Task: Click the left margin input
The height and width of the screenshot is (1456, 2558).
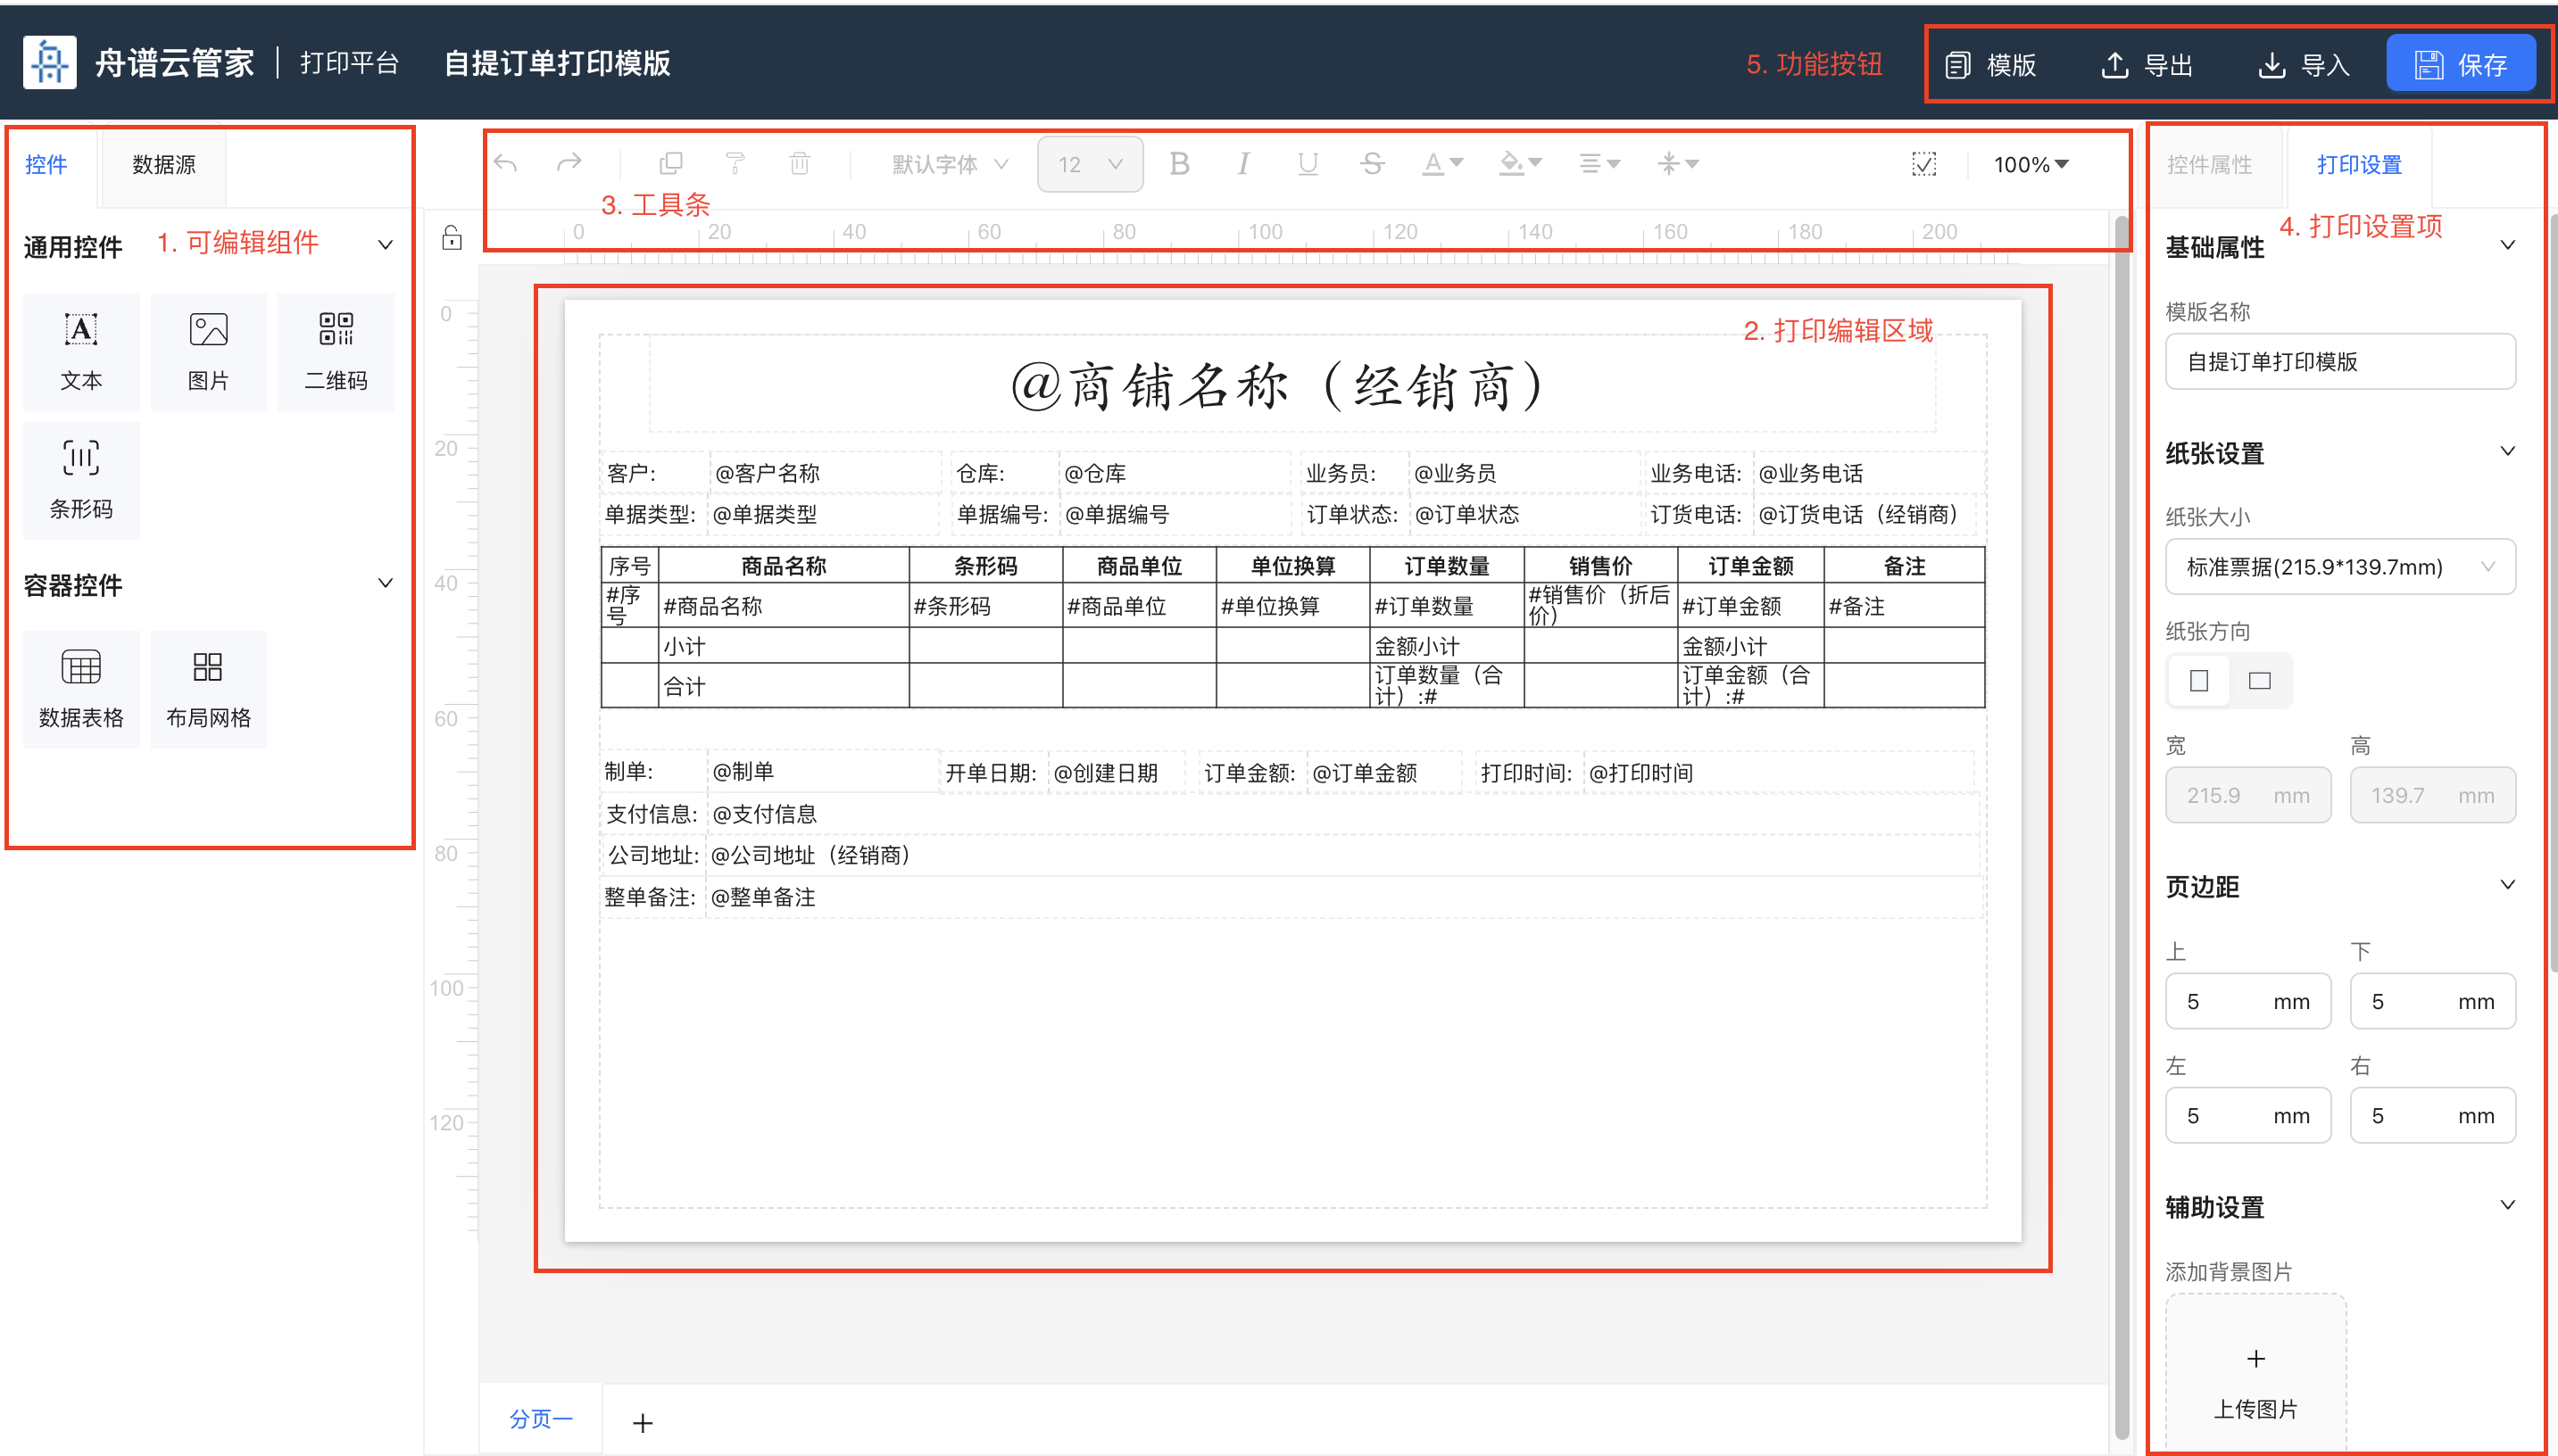Action: point(2248,1115)
